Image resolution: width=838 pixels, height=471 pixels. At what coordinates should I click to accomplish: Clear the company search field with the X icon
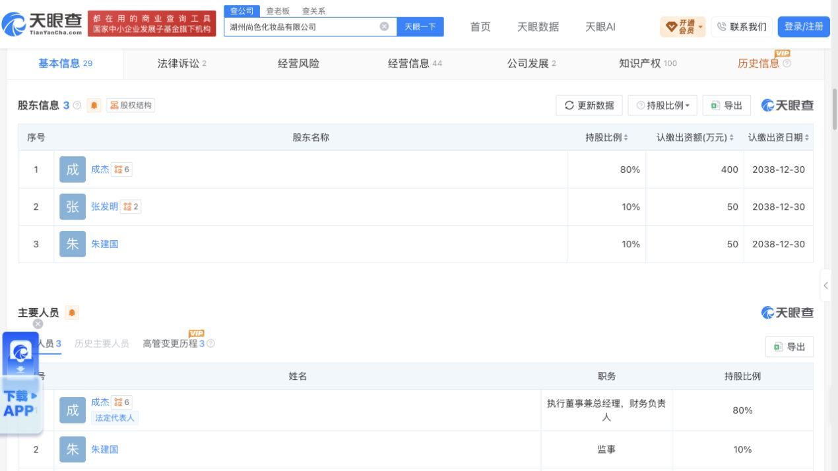384,27
